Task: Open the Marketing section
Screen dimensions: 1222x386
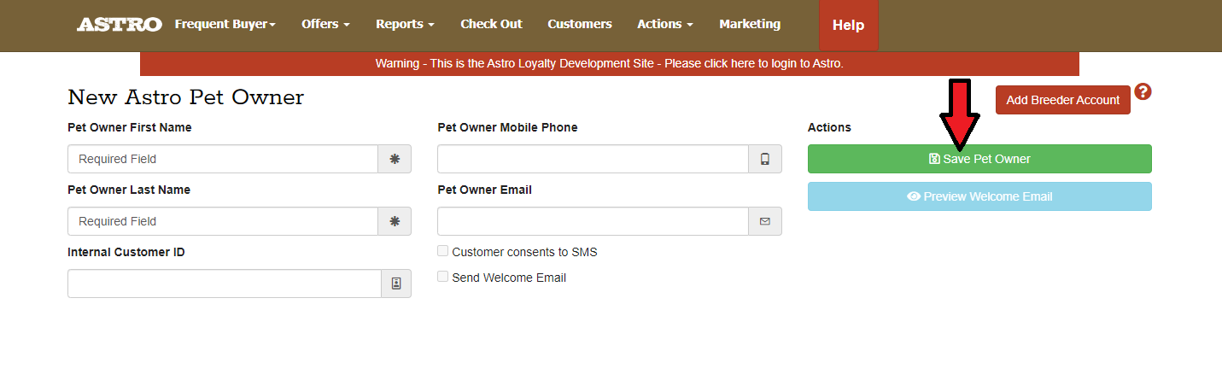Action: pos(750,25)
